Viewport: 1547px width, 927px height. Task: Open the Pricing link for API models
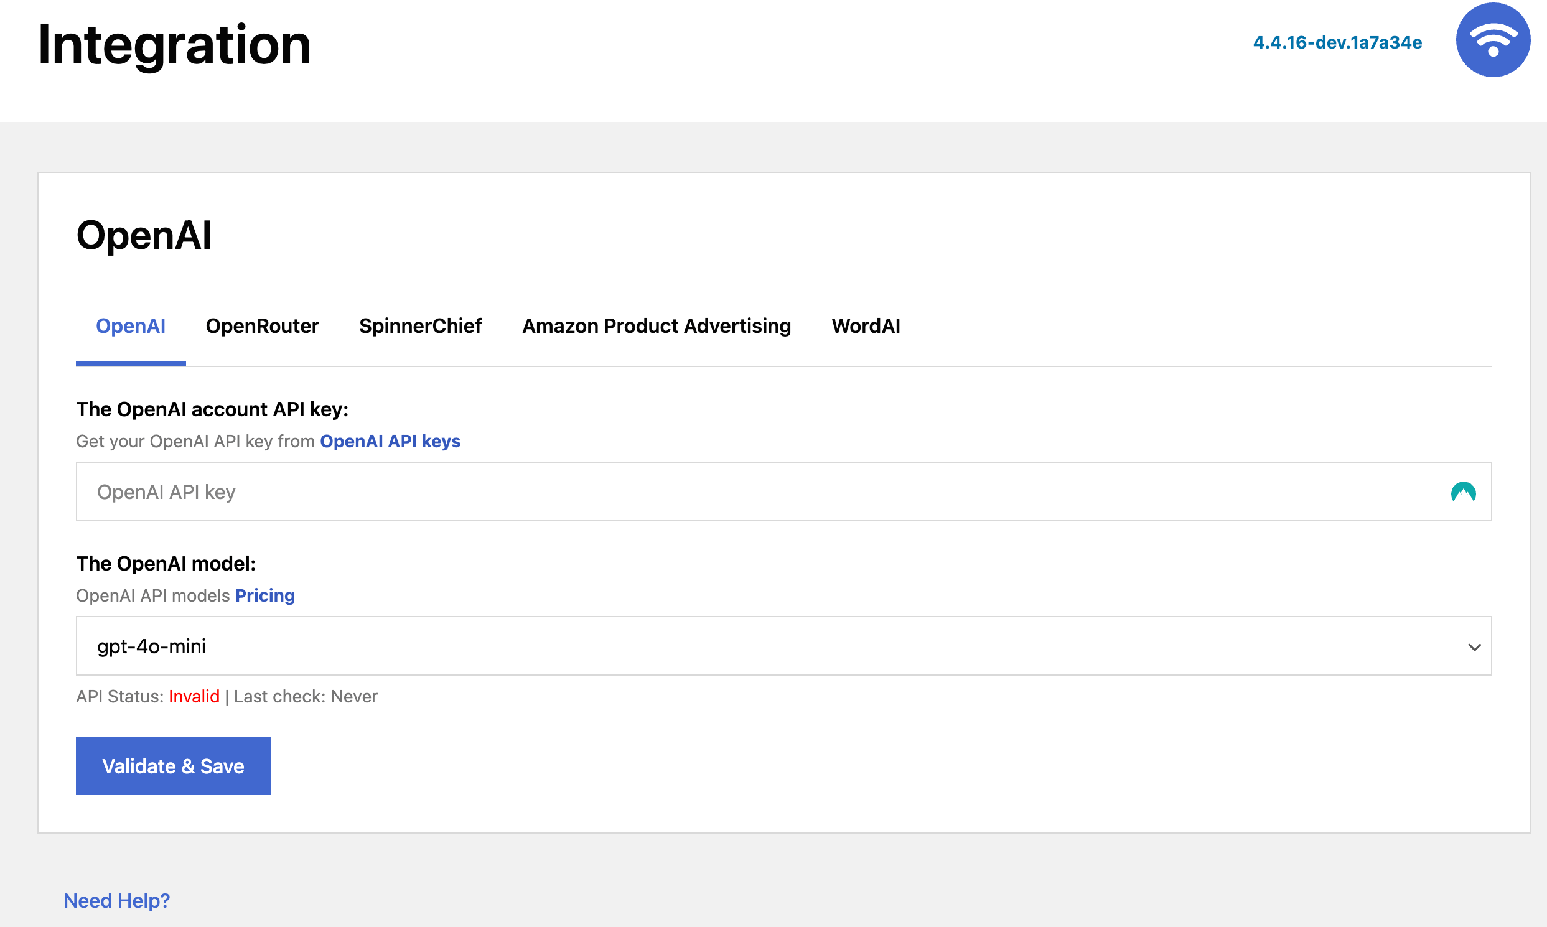[x=265, y=595]
